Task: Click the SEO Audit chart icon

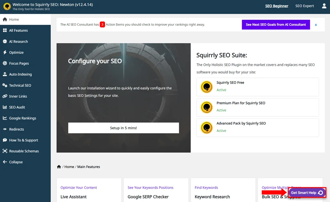Action: pos(5,107)
